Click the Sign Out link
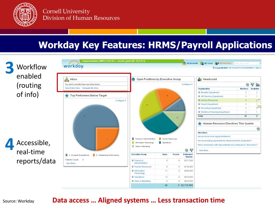The width and height of the screenshot is (275, 206). [x=258, y=68]
